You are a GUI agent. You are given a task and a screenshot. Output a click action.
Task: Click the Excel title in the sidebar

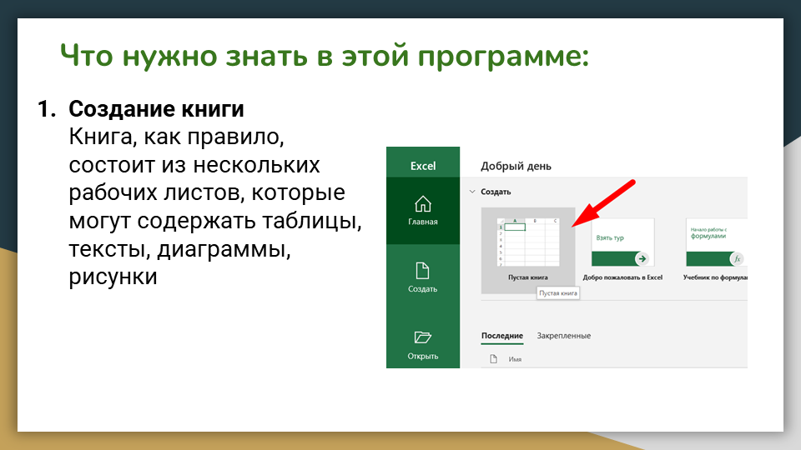423,166
